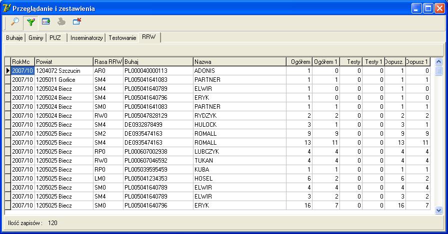The image size is (448, 234).
Task: Maximize the Przeglądanie i zestawienia window
Action: tap(428, 8)
